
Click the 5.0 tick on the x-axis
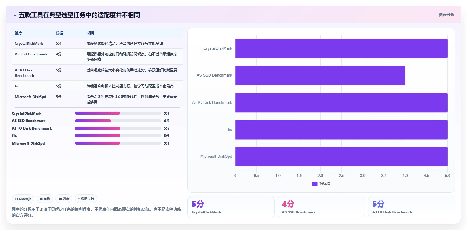[447, 176]
